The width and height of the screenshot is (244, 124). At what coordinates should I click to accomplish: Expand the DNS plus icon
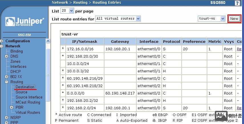click(x=7, y=56)
